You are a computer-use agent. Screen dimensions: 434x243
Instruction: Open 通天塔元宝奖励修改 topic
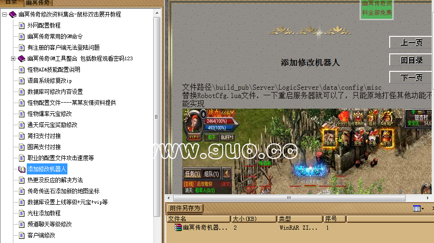pyautogui.click(x=52, y=125)
